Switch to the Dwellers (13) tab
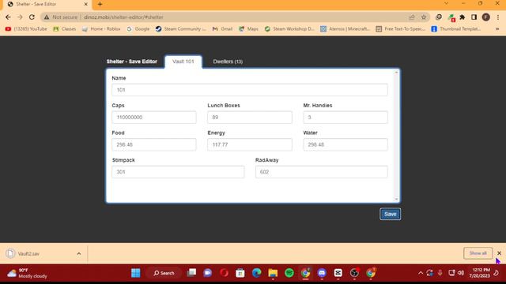Screen dimensions: 506x284 click(x=228, y=62)
